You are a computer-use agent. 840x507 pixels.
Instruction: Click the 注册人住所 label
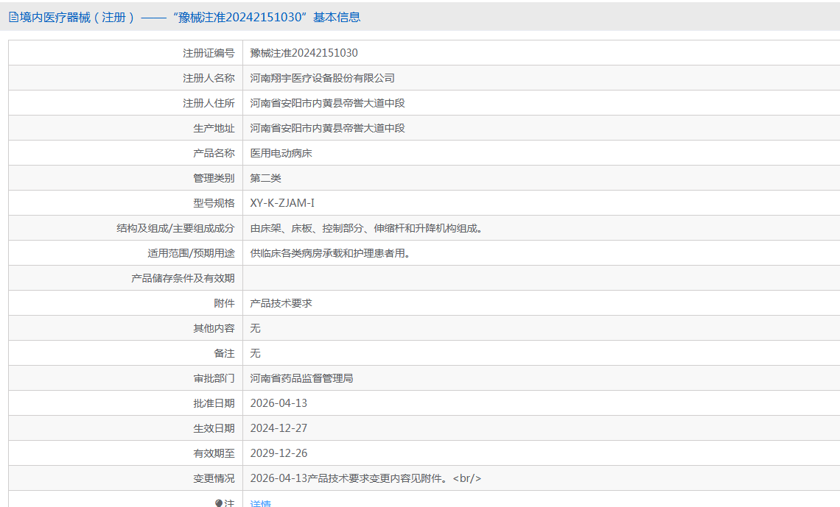[209, 103]
